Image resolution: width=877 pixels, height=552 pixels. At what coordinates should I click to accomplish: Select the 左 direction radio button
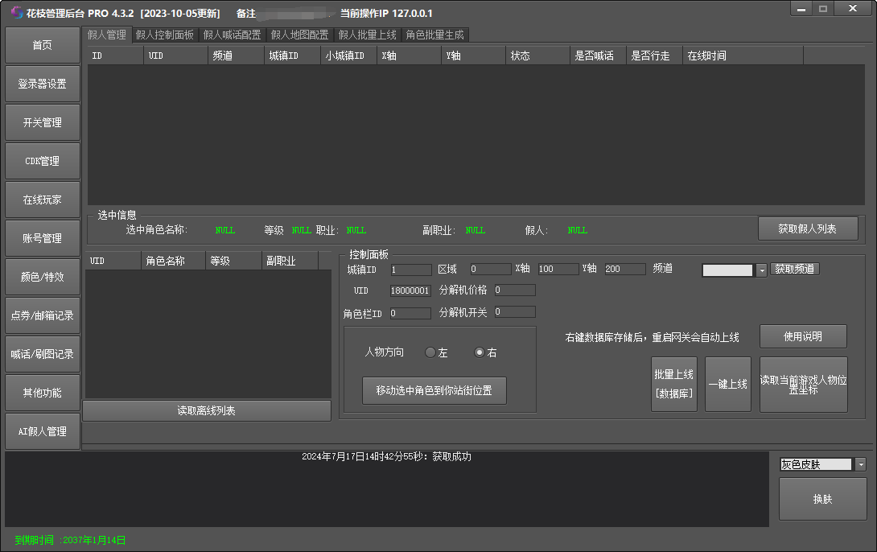coord(430,352)
